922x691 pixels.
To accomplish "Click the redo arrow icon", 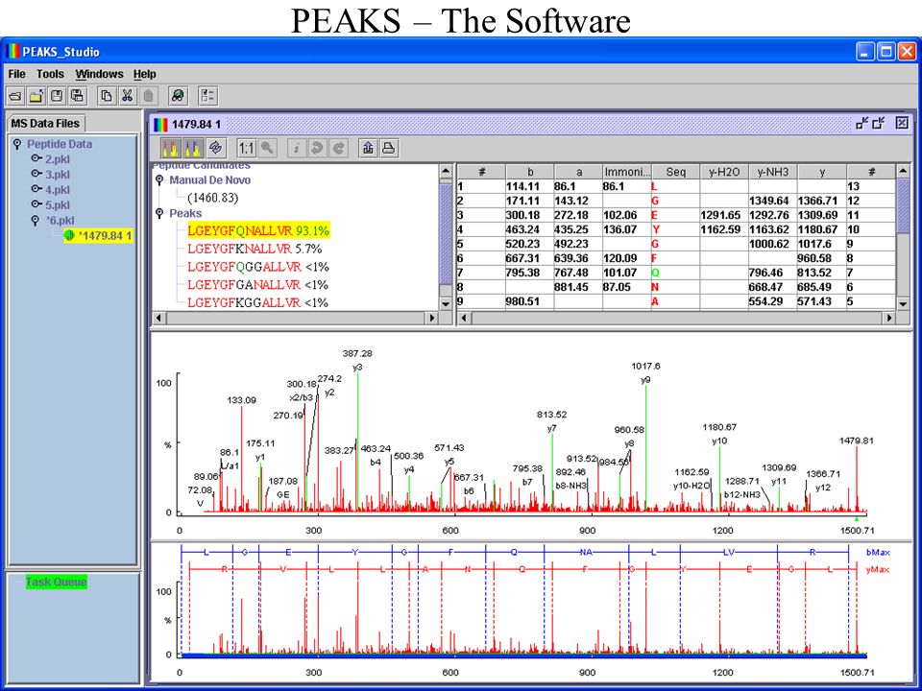I will point(338,148).
